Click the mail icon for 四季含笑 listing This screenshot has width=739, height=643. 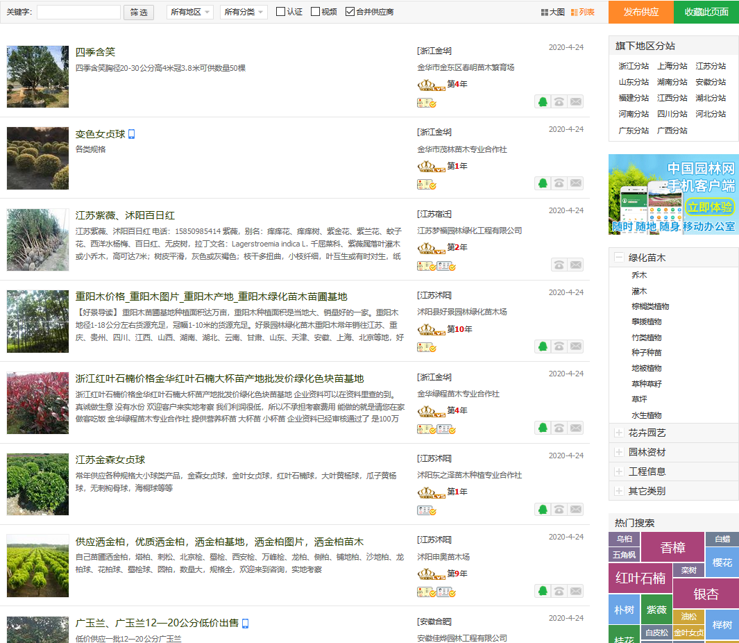click(575, 101)
